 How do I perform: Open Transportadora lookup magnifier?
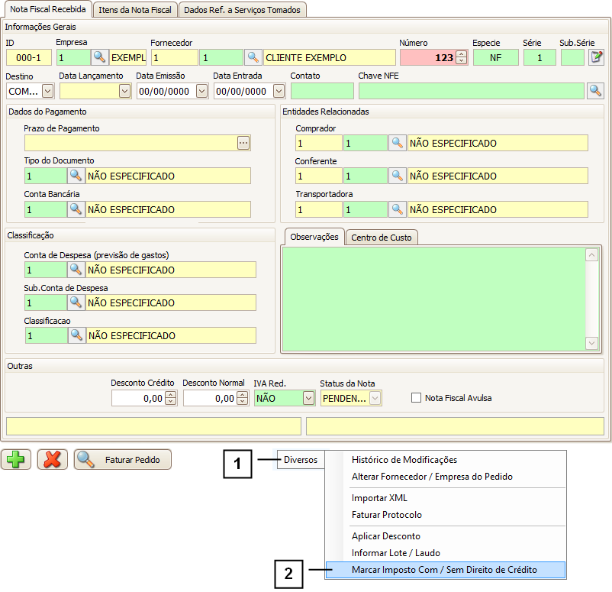coord(397,209)
